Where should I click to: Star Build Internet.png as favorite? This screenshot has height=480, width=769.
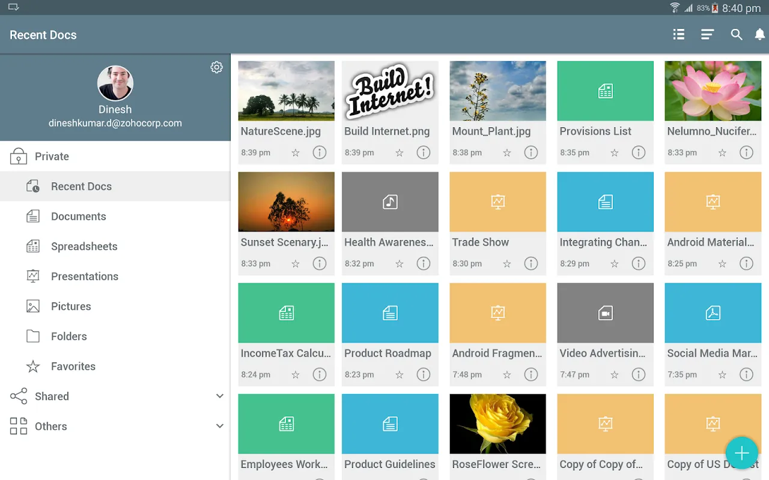click(x=400, y=153)
